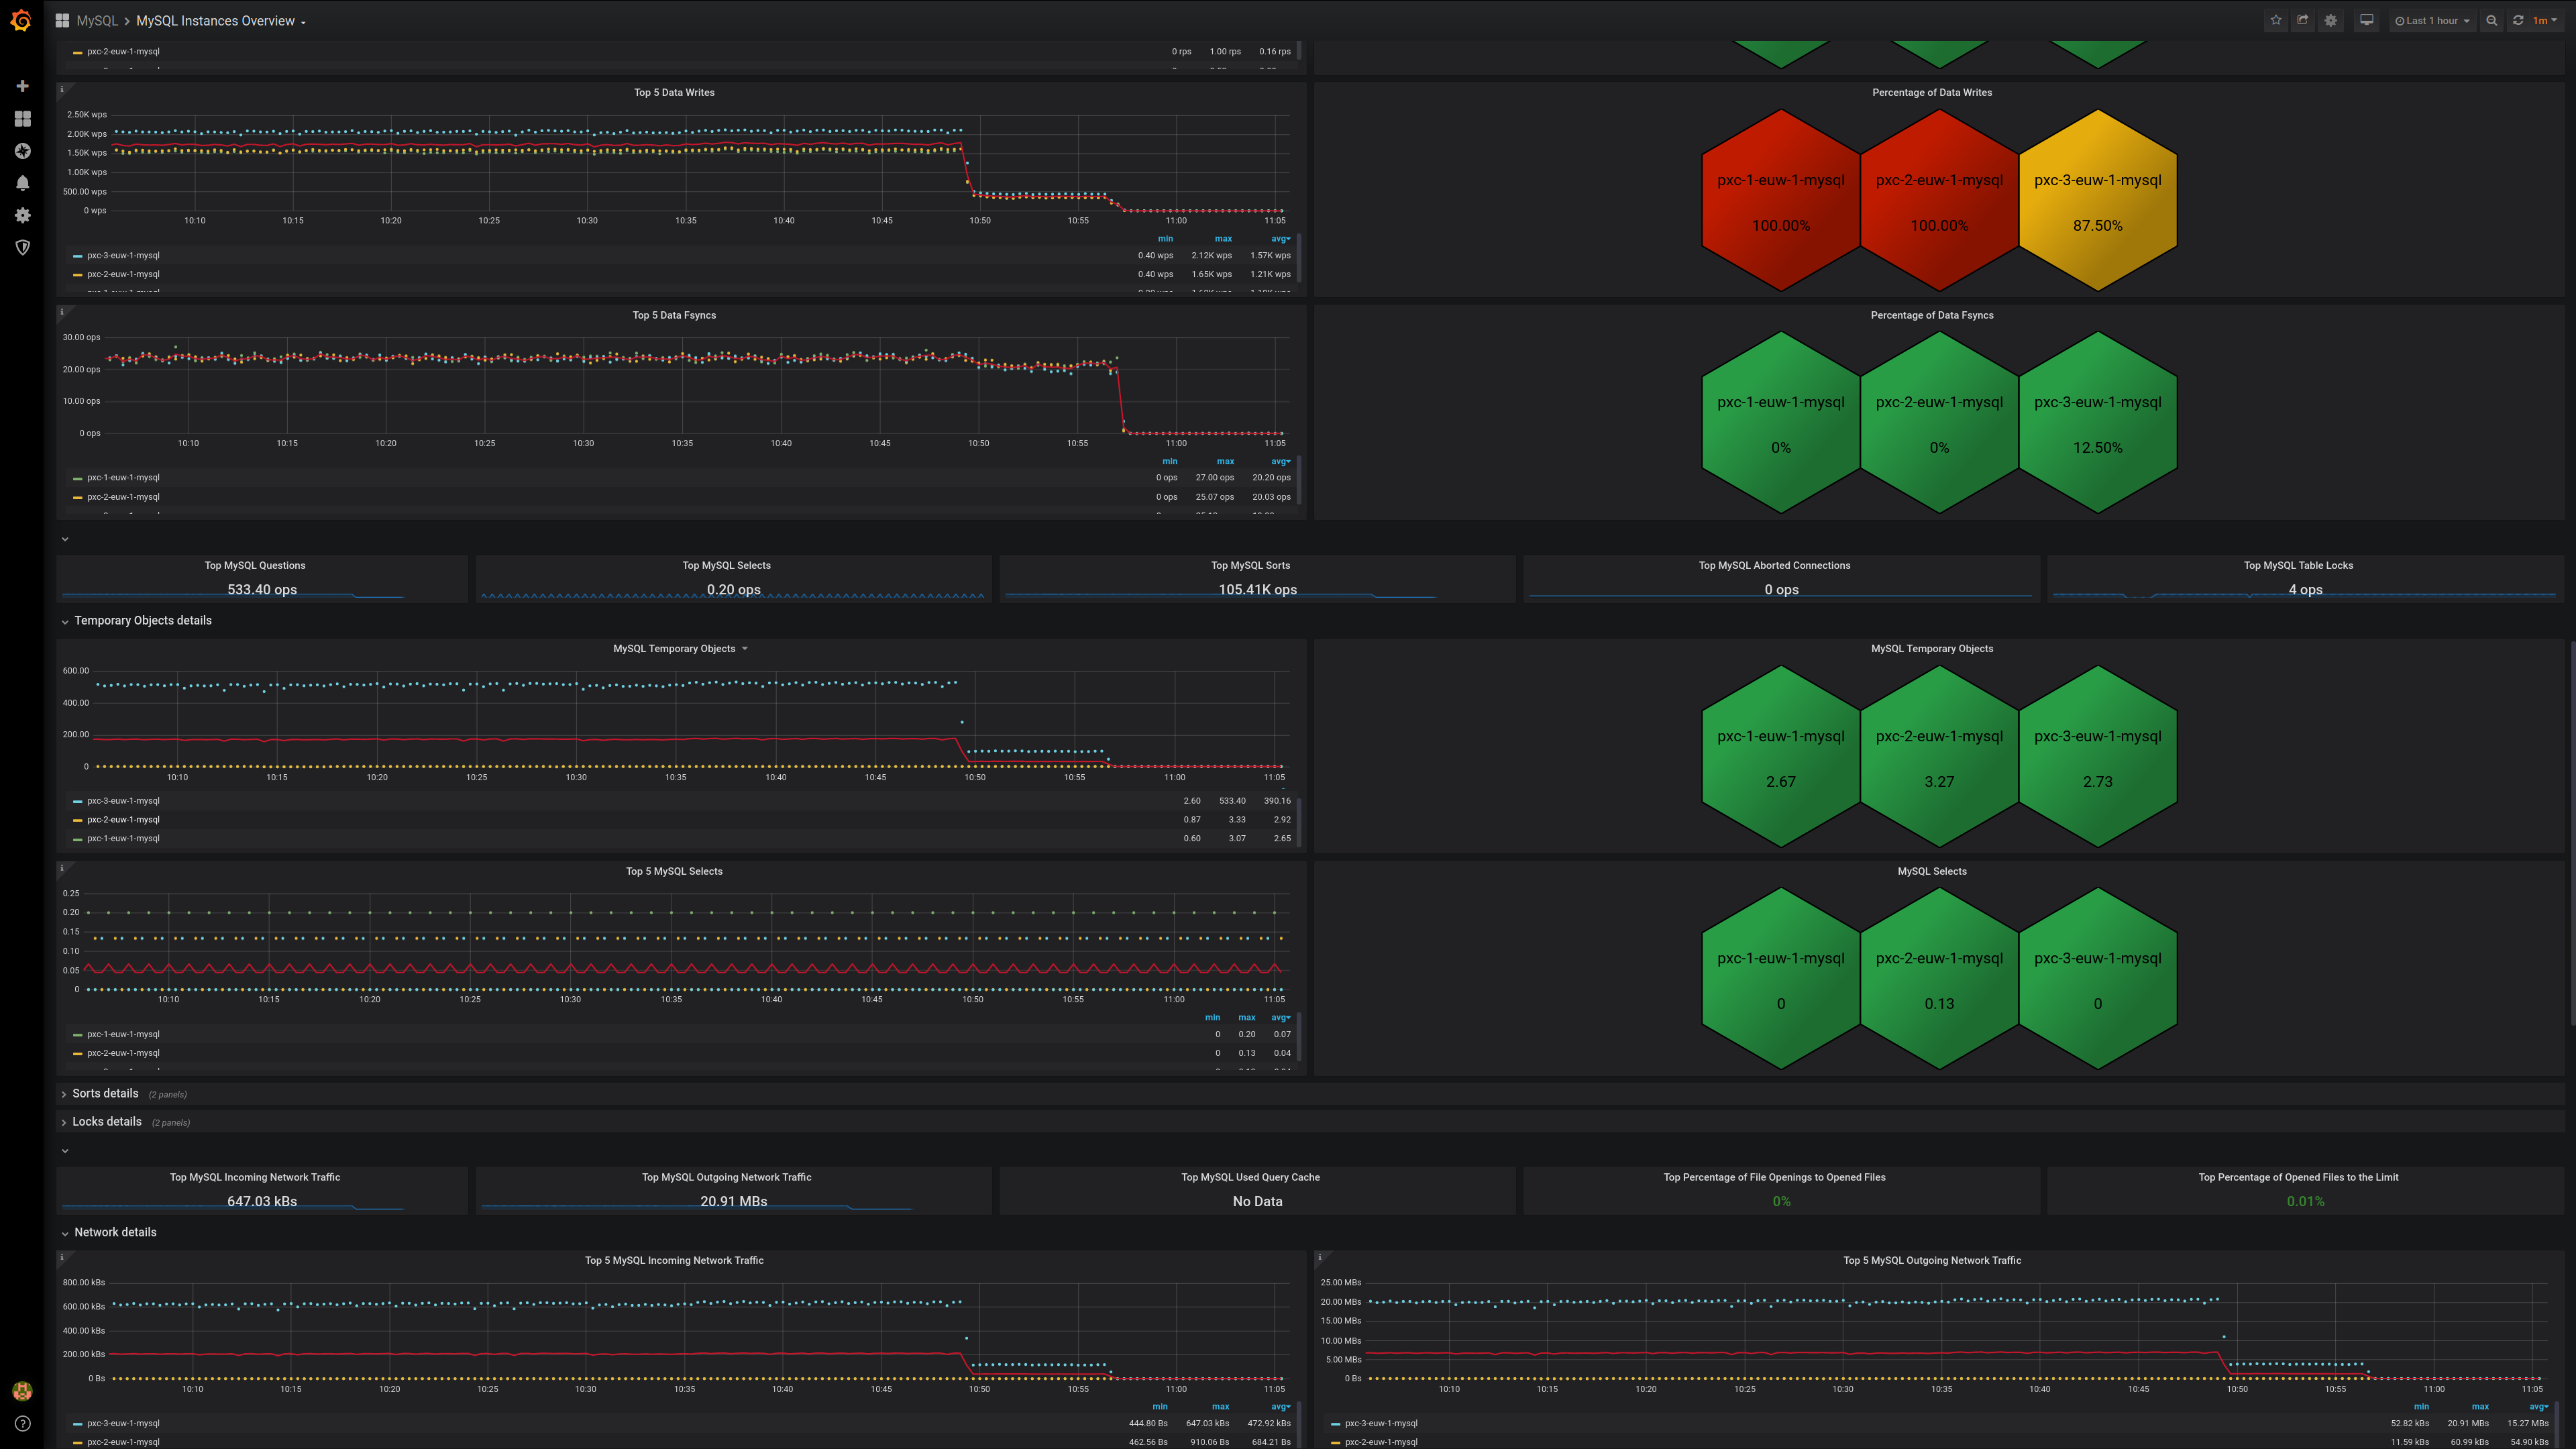This screenshot has width=2576, height=1449.
Task: Sort Data Fsyncs legend by min column
Action: click(1169, 461)
